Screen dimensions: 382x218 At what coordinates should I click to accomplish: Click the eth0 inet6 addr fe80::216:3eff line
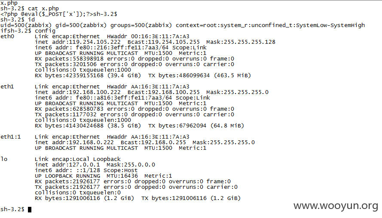click(x=121, y=48)
